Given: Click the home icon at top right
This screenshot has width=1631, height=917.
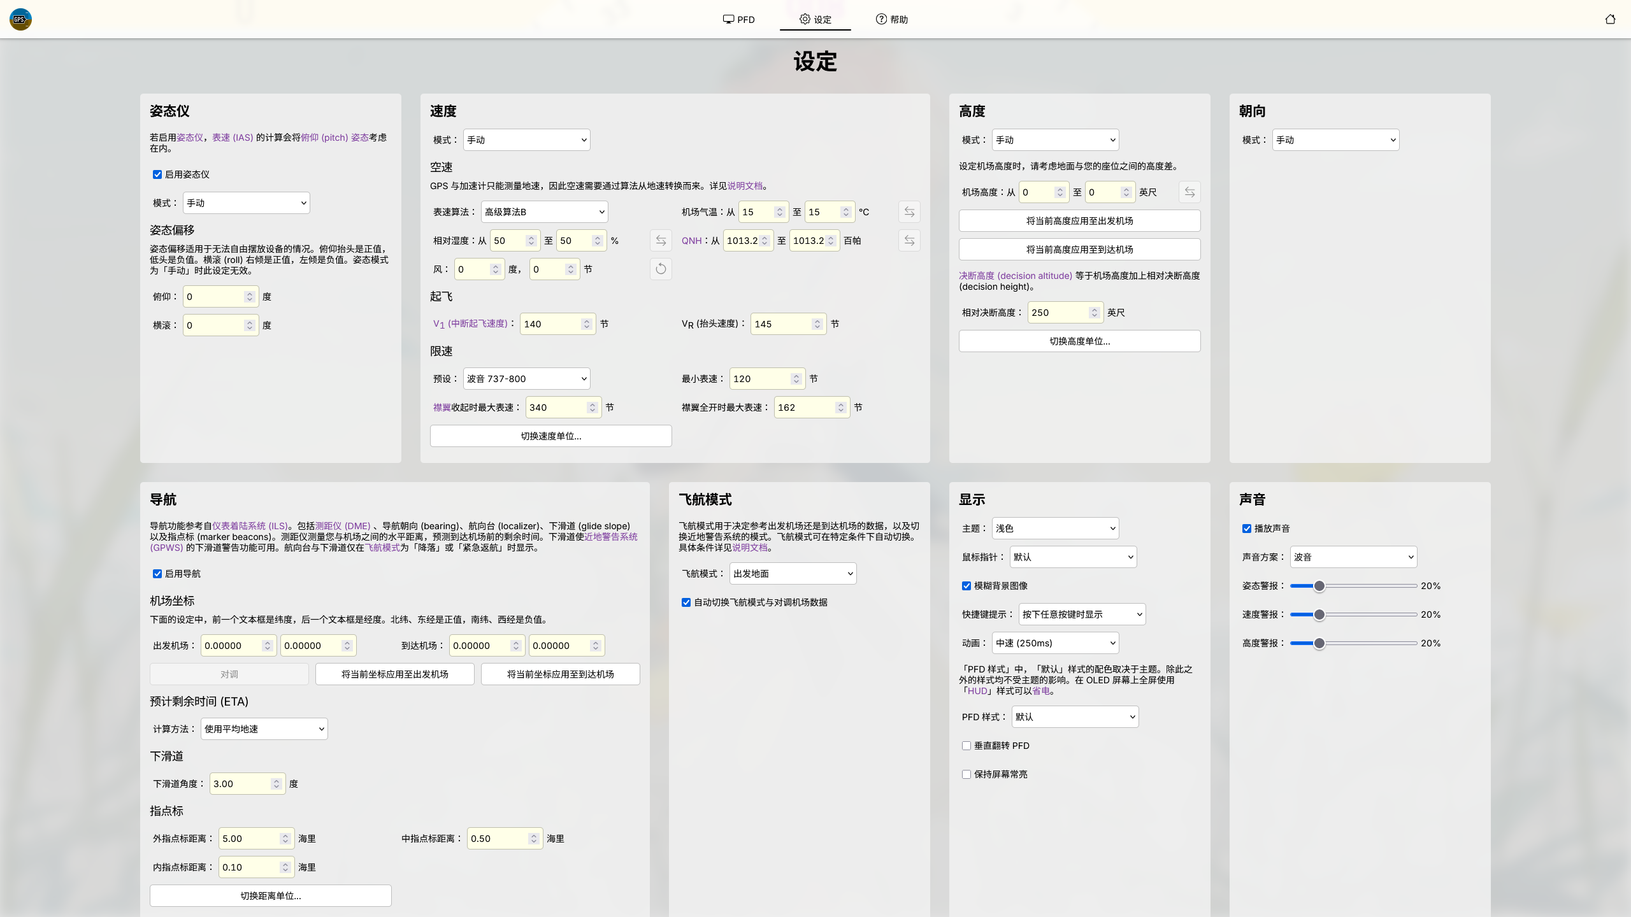Looking at the screenshot, I should [x=1610, y=19].
